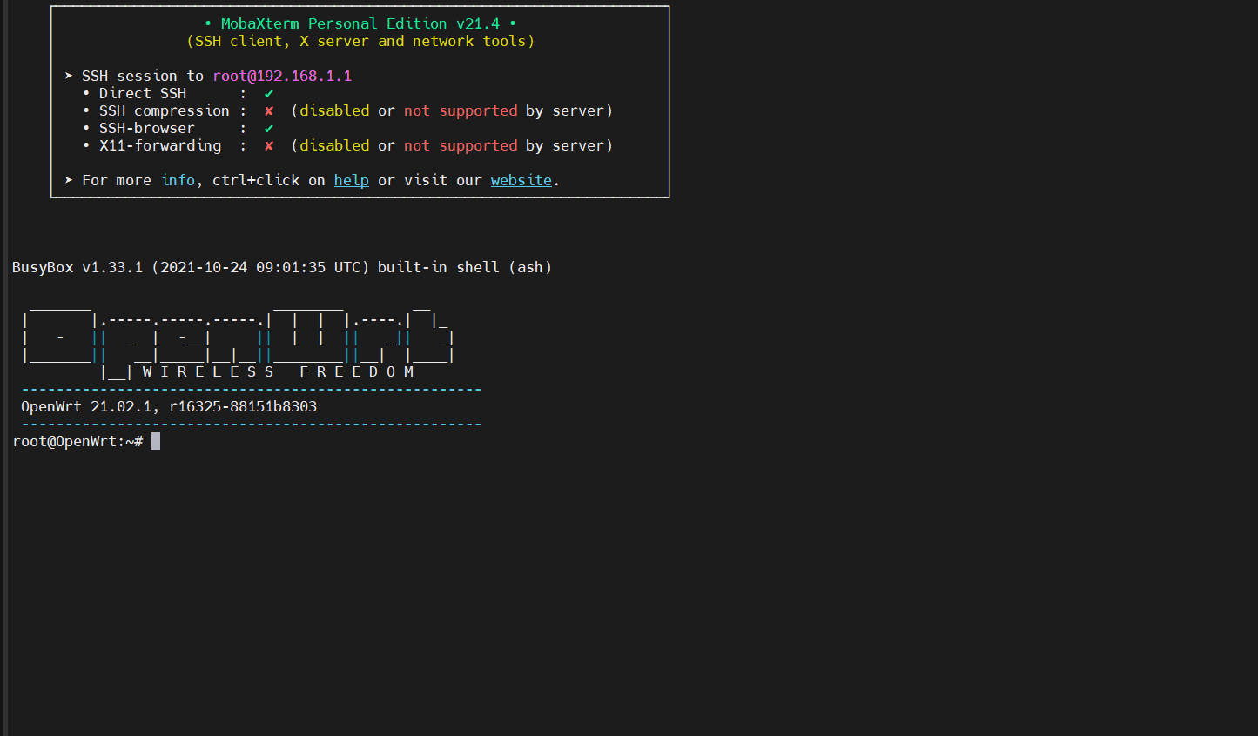This screenshot has height=736, width=1258.
Task: Click the red cross beside X11-forwarding
Action: click(x=269, y=145)
